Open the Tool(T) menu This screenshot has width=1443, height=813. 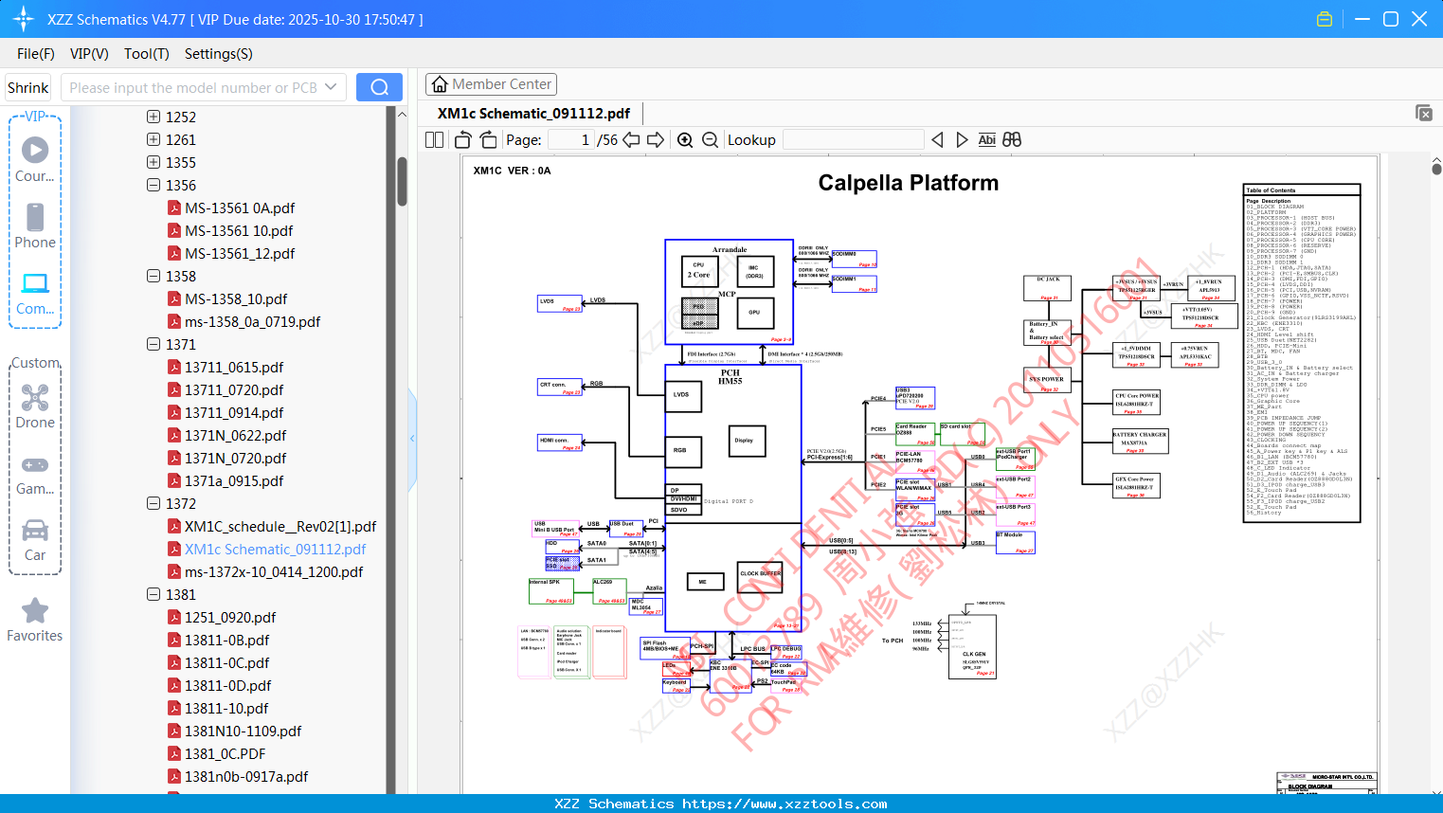[147, 54]
